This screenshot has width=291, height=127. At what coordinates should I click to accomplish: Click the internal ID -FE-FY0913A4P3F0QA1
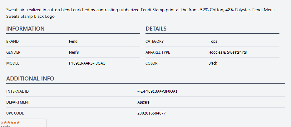(159, 91)
